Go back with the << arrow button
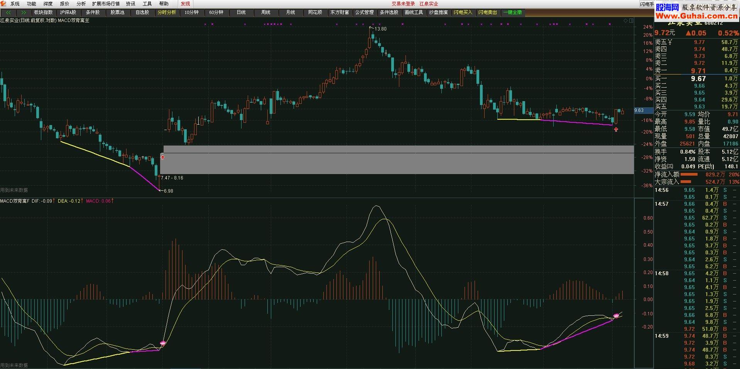Screen dimensions: 740x369 pos(8,12)
